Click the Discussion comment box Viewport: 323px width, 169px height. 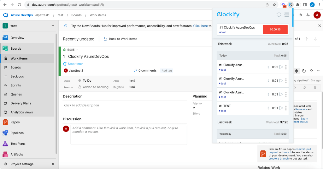(129, 135)
